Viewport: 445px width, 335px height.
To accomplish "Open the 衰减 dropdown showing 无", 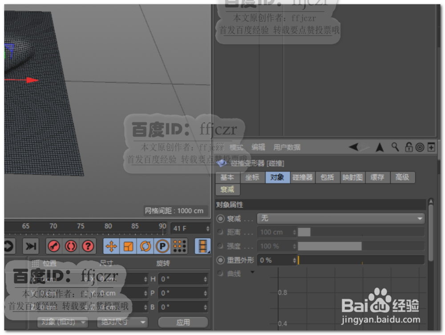I will [341, 218].
